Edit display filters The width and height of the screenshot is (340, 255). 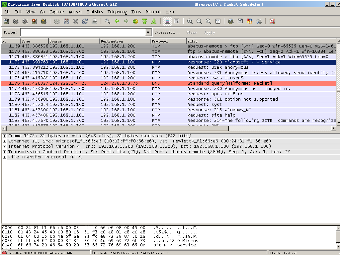(x=240, y=21)
